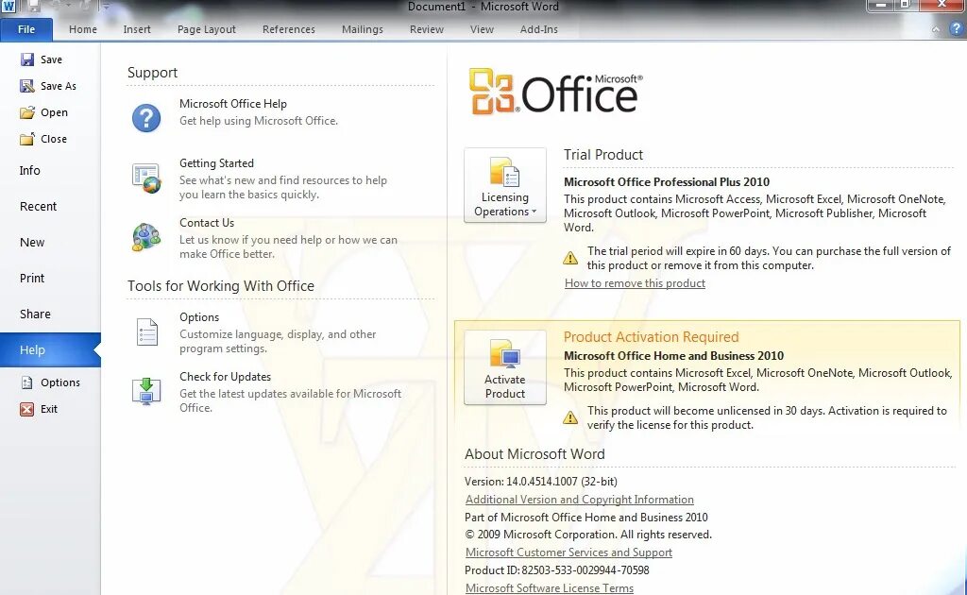The width and height of the screenshot is (967, 595).
Task: Click the Save As icon
Action: [27, 86]
